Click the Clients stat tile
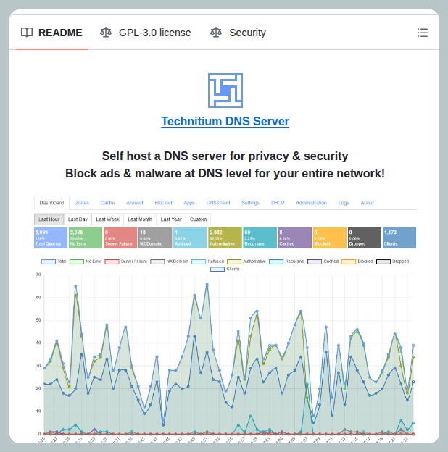448x452 pixels. point(399,238)
